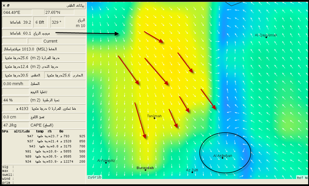Click the rainfall 0.00 mm/h field

tap(16, 84)
